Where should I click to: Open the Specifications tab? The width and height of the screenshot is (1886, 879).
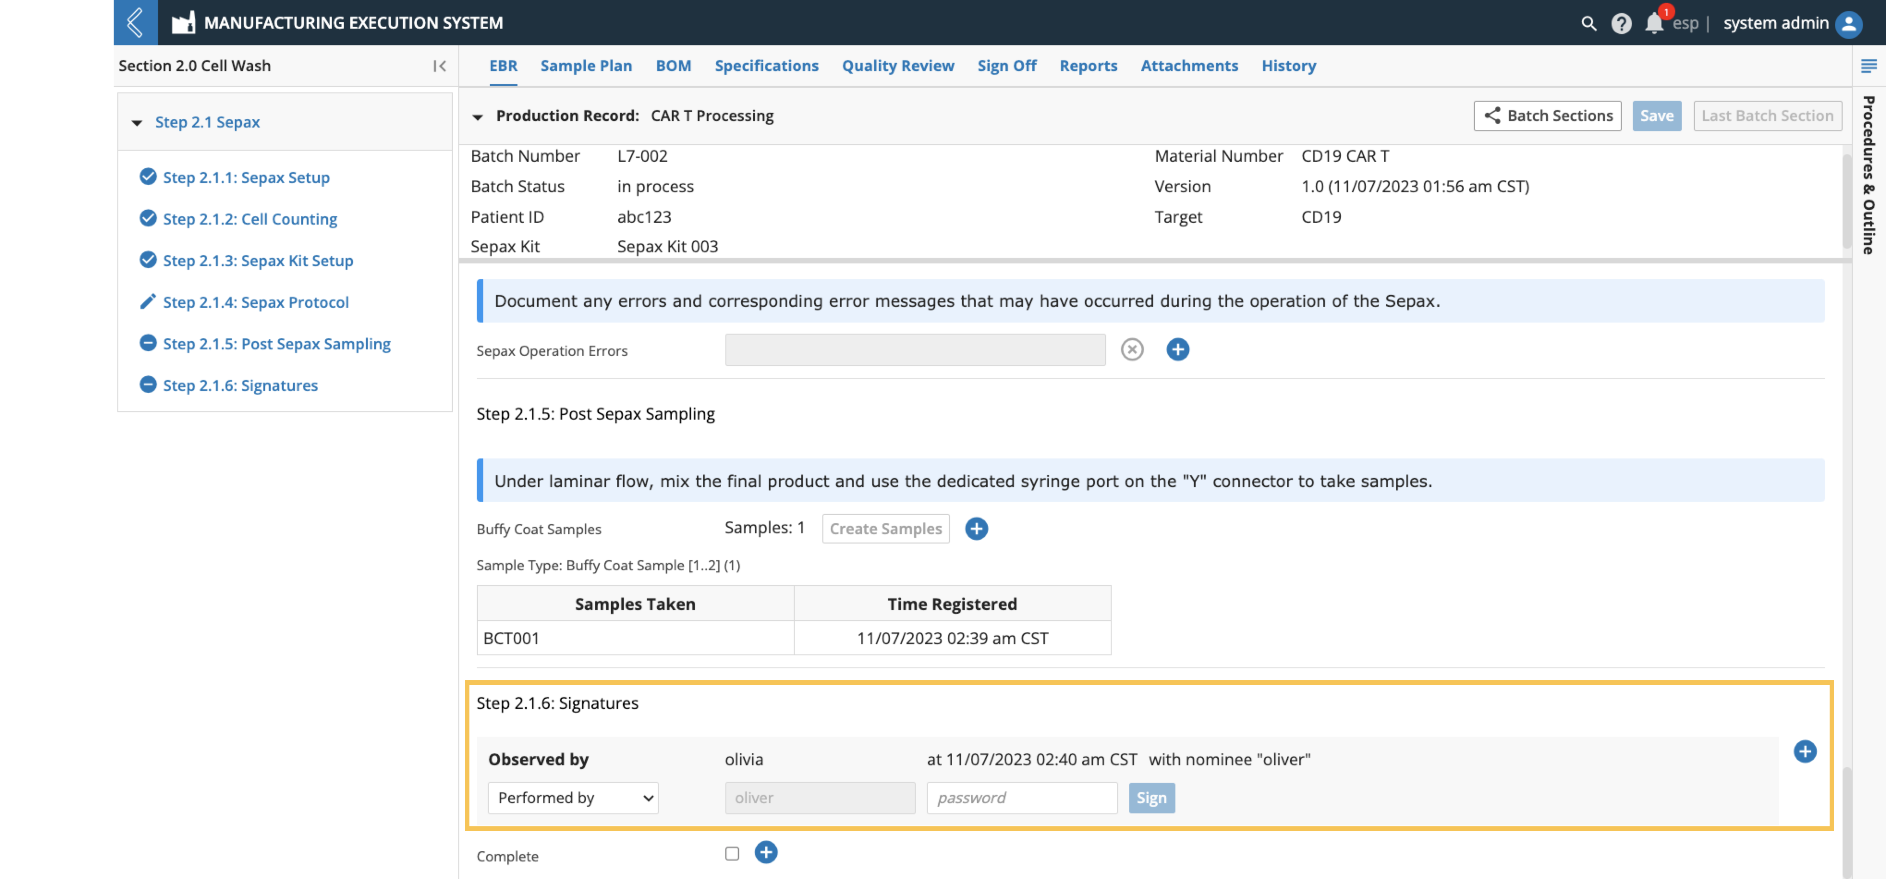tap(766, 66)
